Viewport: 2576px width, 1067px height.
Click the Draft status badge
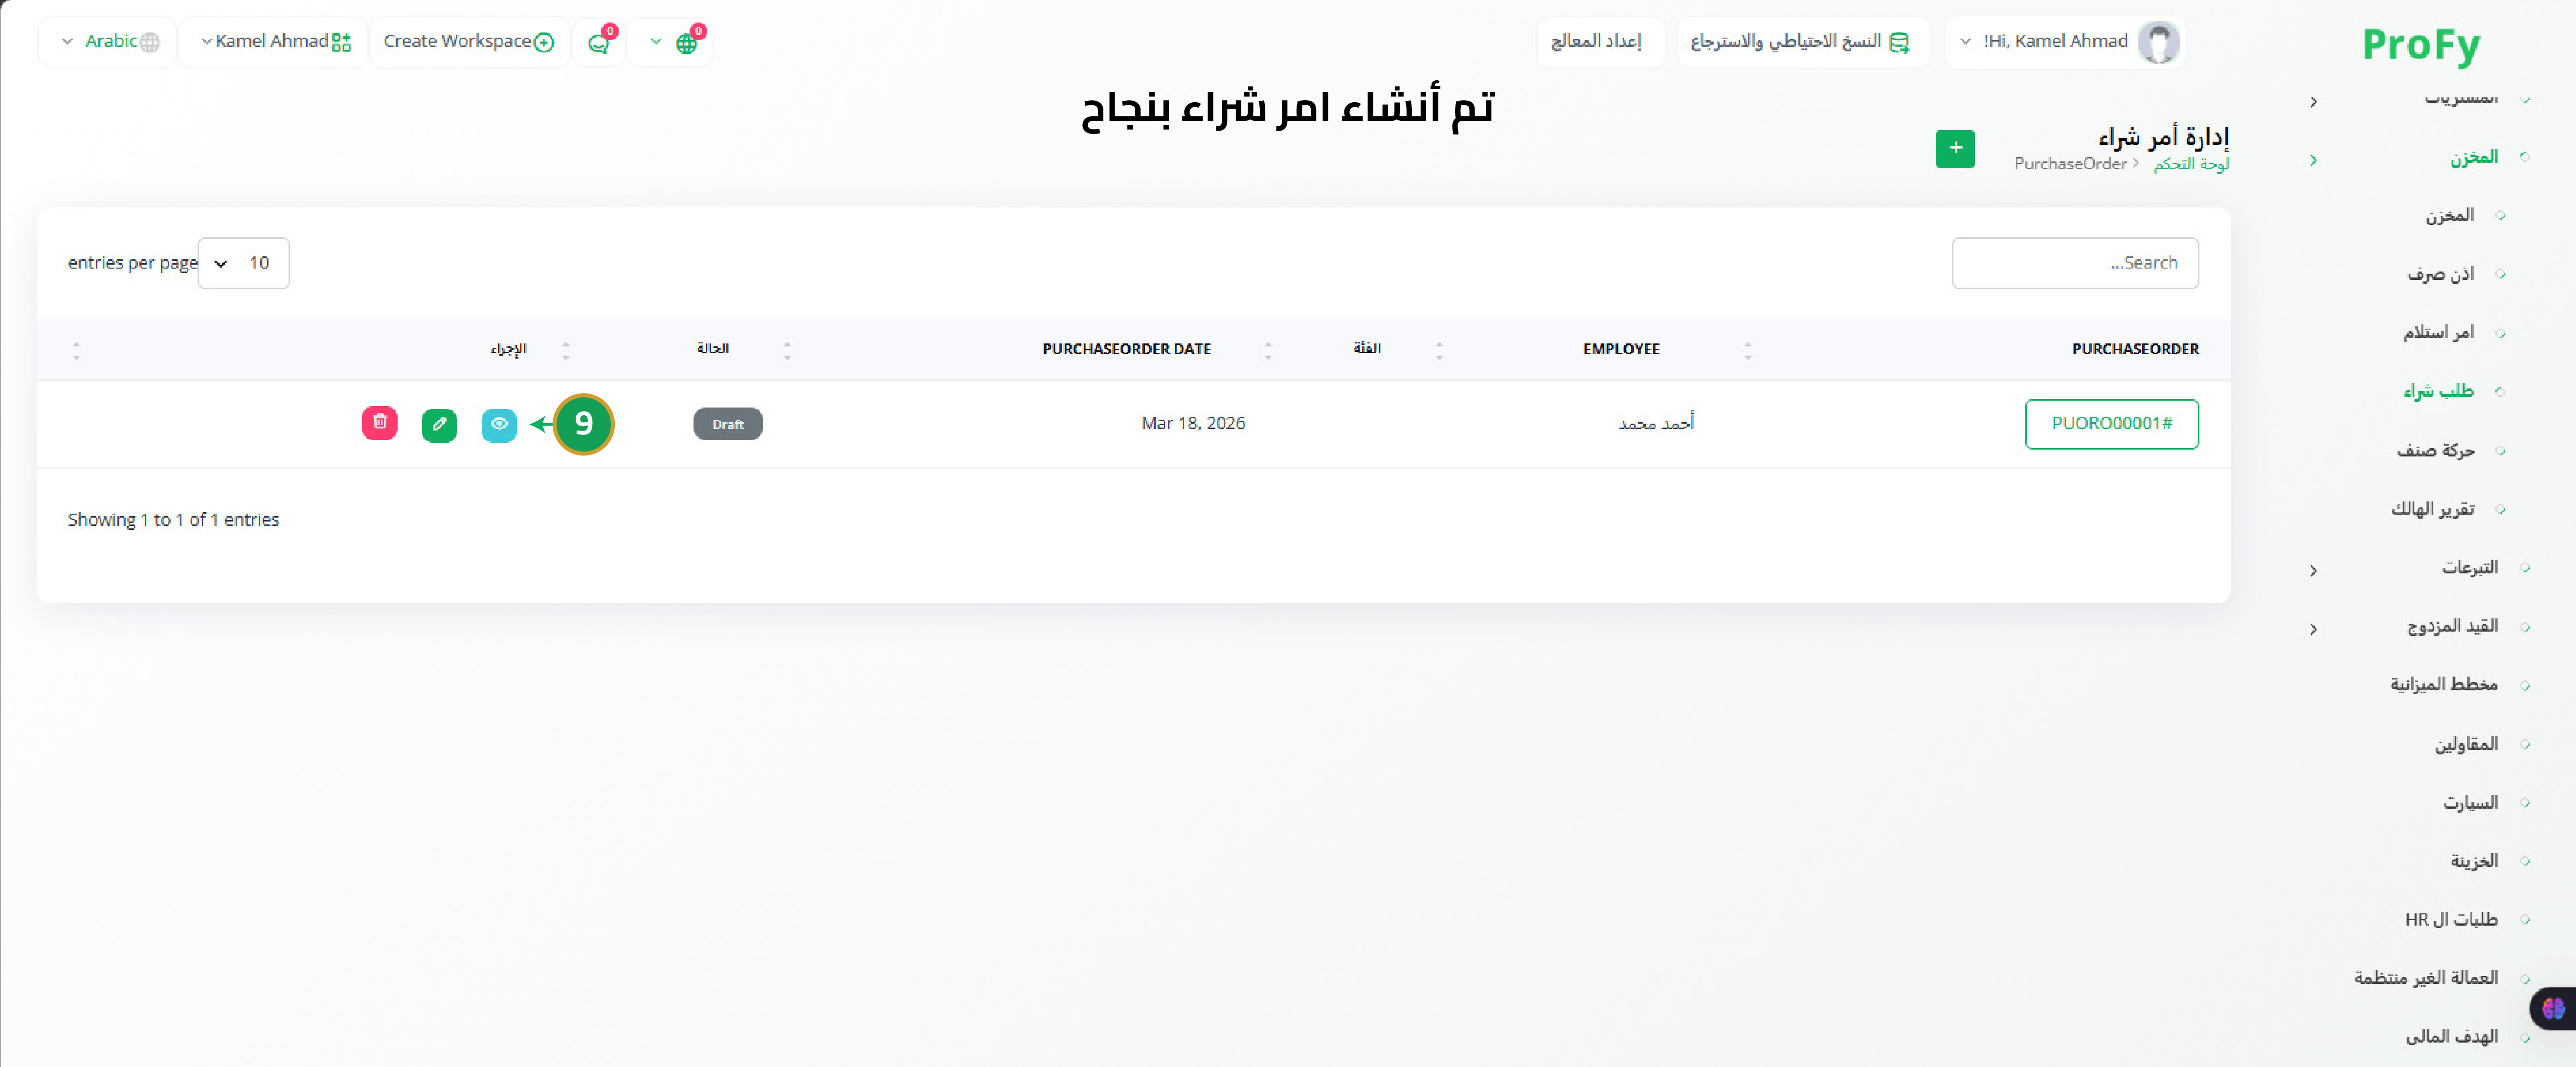[x=728, y=424]
